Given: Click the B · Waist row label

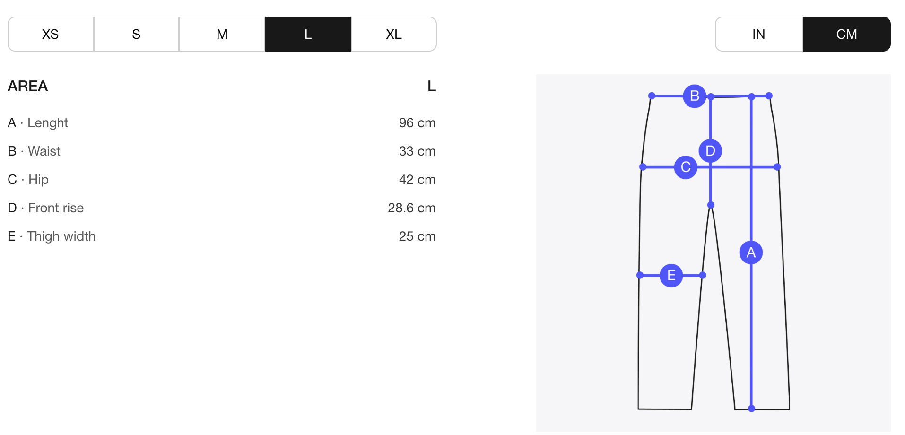Looking at the screenshot, I should pyautogui.click(x=34, y=151).
